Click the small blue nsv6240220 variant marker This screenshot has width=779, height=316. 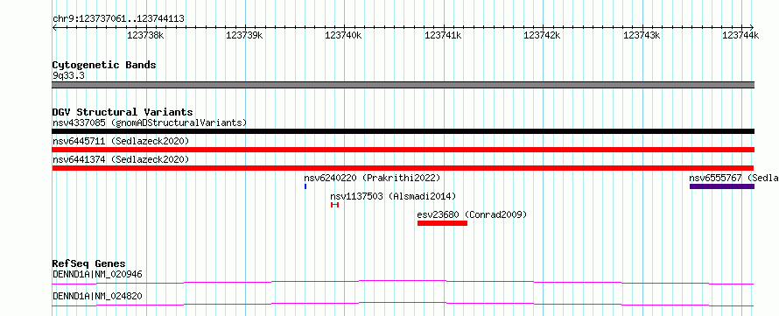point(305,186)
